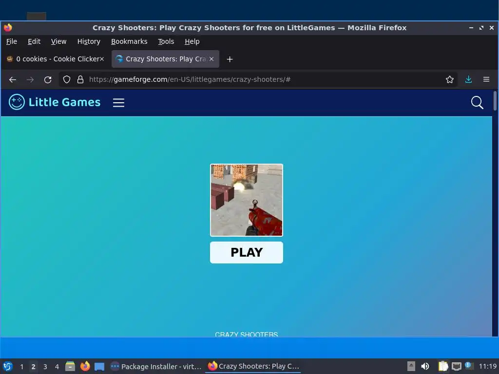The image size is (499, 374).
Task: Click the network tray icon
Action: pos(456,366)
